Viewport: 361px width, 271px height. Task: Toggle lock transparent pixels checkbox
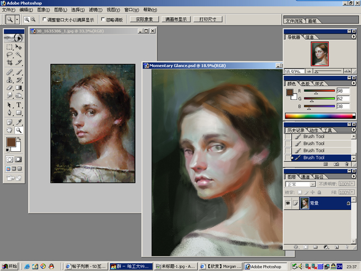pyautogui.click(x=300, y=192)
